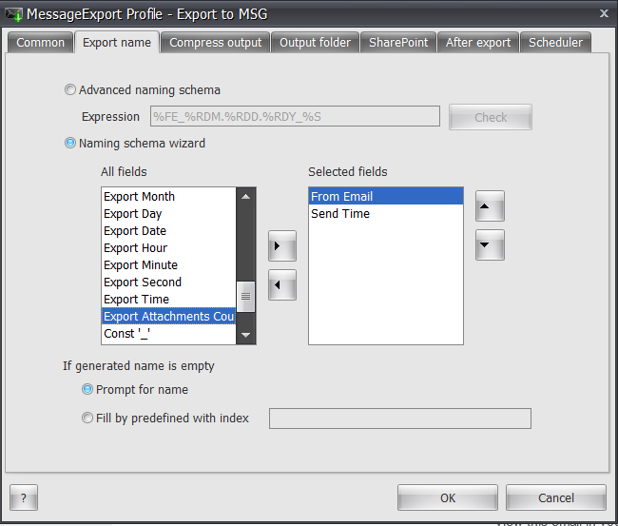Move selected field up with up arrow button
The width and height of the screenshot is (618, 526).
point(490,206)
